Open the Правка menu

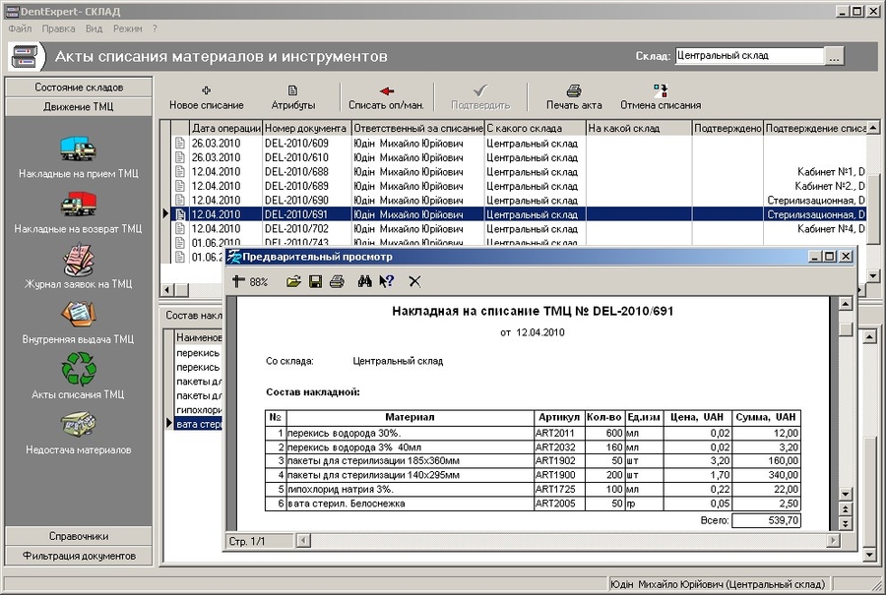(x=58, y=29)
